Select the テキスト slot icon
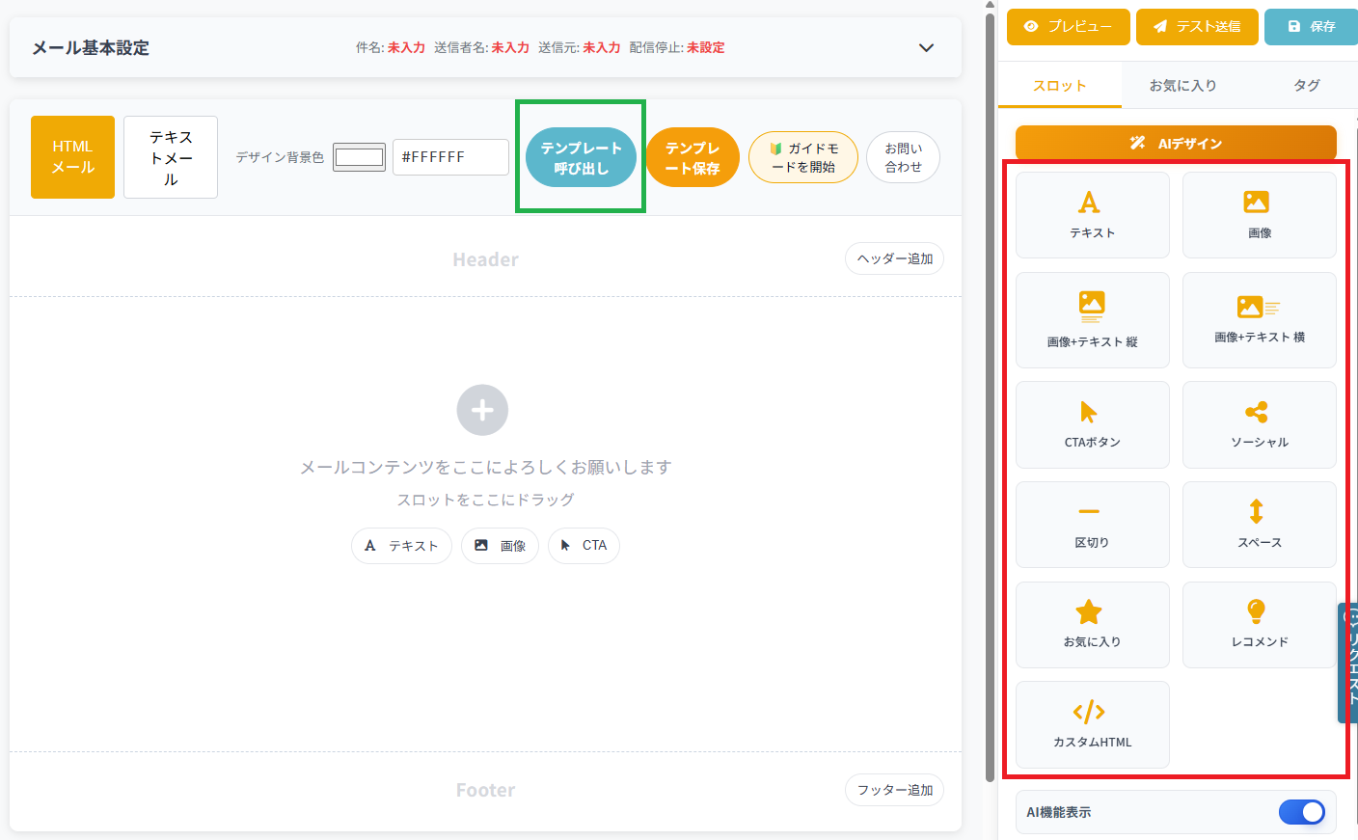The width and height of the screenshot is (1358, 840). coord(1091,214)
